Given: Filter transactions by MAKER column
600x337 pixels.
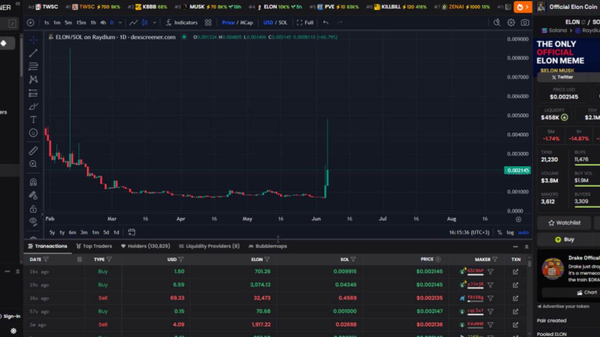Looking at the screenshot, I should [x=495, y=259].
